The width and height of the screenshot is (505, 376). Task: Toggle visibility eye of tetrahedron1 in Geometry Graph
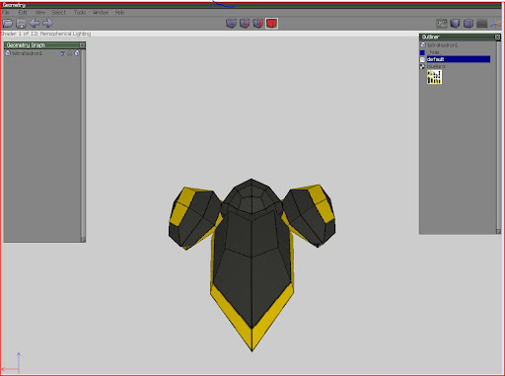tap(62, 53)
